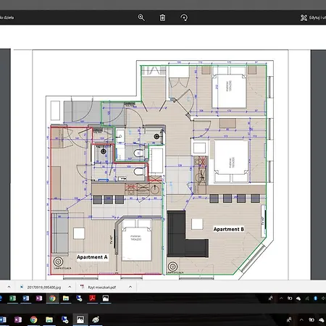Open Word in the inner screenshot's taskbar
The height and width of the screenshot is (326, 326).
[26, 298]
